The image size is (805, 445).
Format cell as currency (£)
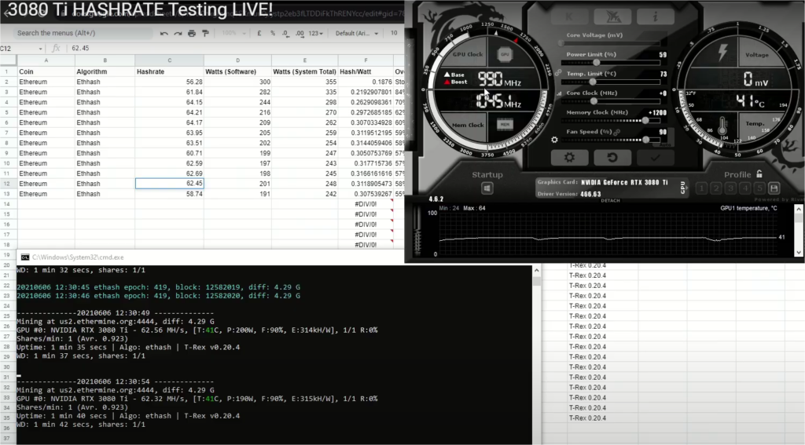259,33
